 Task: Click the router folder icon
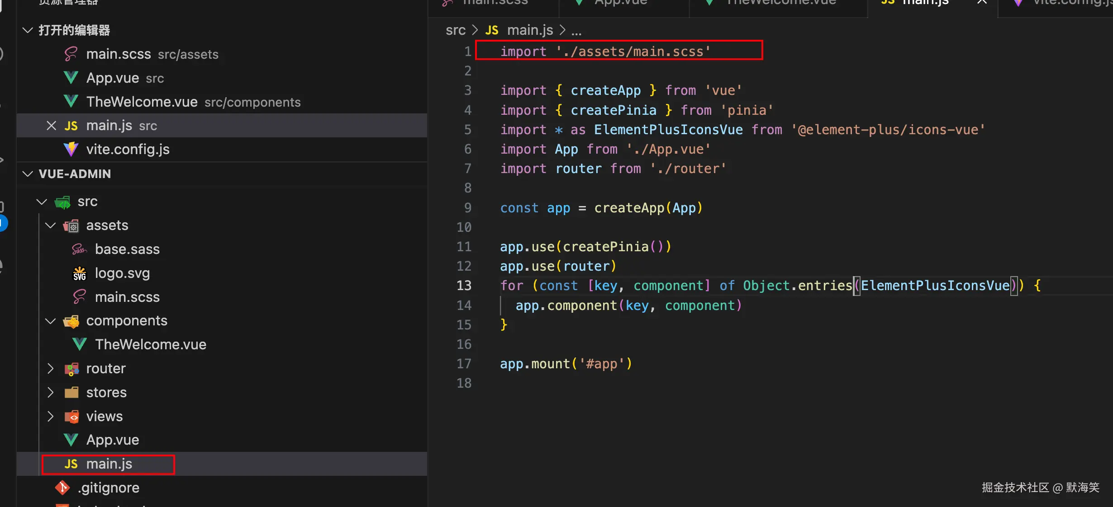point(71,369)
